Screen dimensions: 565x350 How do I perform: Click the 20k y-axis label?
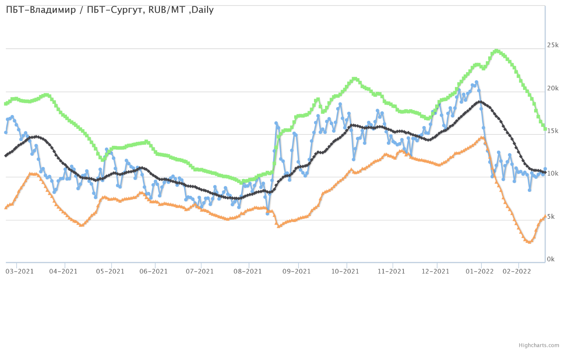coord(553,88)
